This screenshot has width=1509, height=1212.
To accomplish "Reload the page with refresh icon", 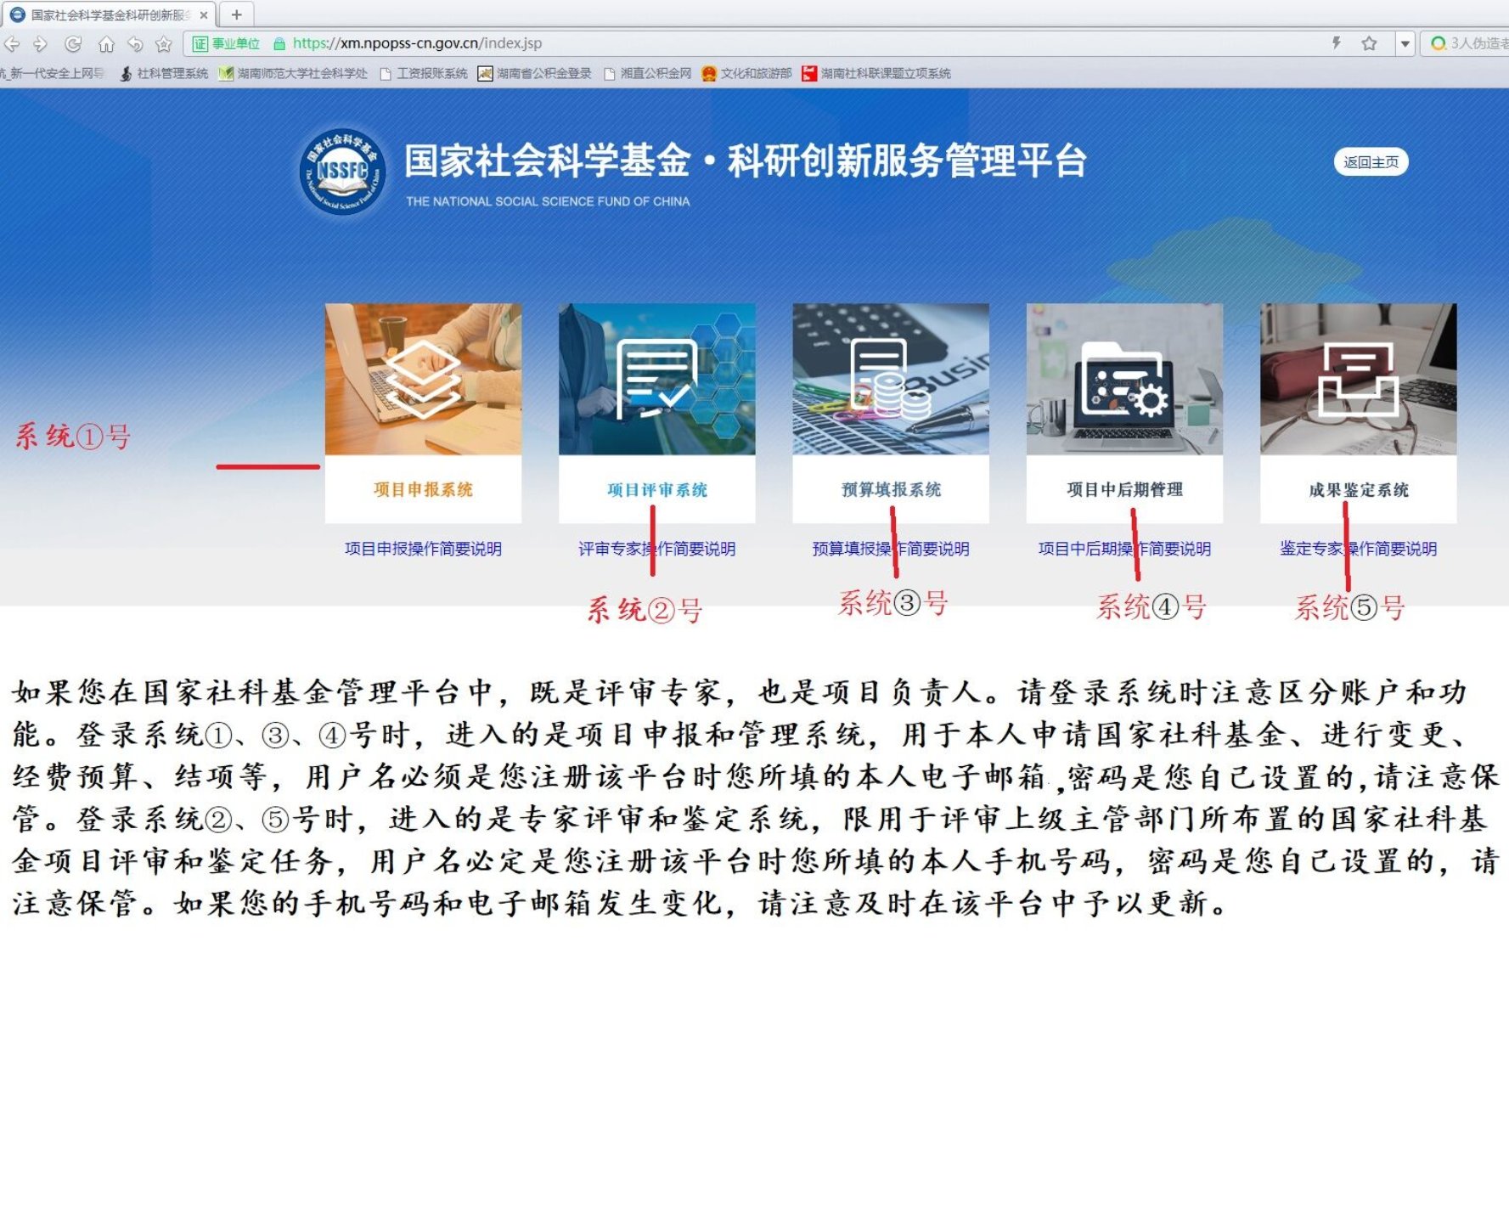I will click(x=74, y=44).
